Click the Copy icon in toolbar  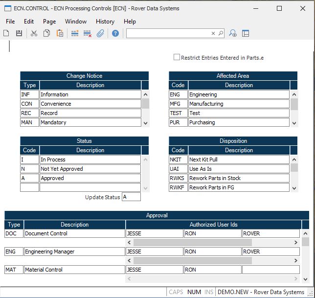[46, 33]
